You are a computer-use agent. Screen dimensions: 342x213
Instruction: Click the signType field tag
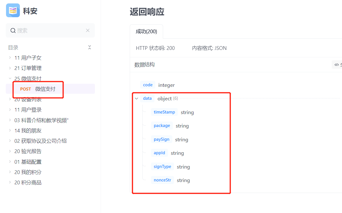[x=162, y=167]
